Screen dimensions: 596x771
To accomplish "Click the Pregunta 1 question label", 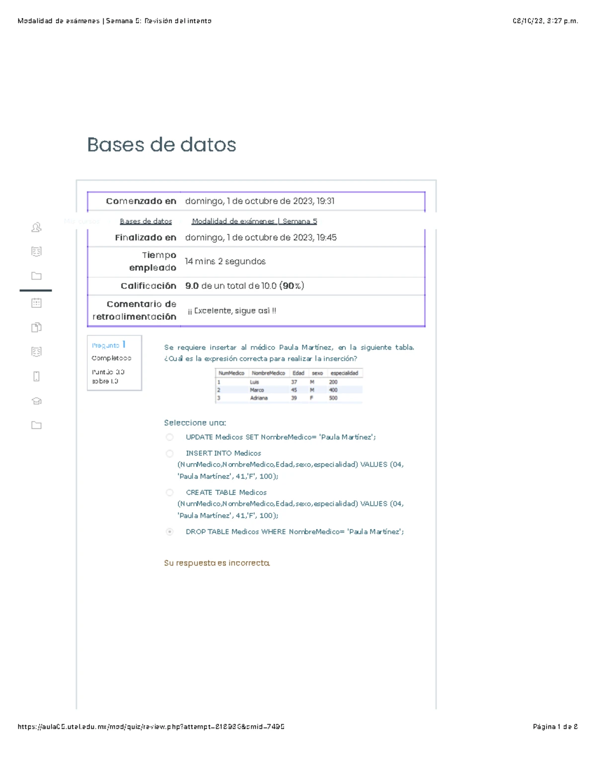I will click(108, 345).
